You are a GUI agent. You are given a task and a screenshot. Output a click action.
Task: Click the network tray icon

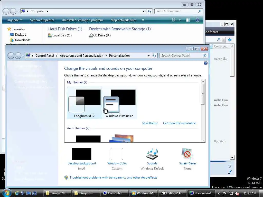tap(231, 193)
